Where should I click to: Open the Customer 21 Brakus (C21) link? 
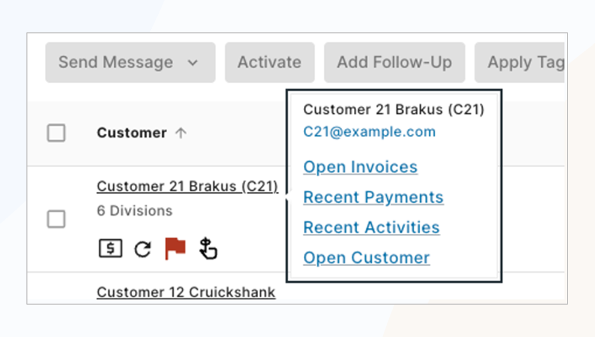pyautogui.click(x=187, y=187)
